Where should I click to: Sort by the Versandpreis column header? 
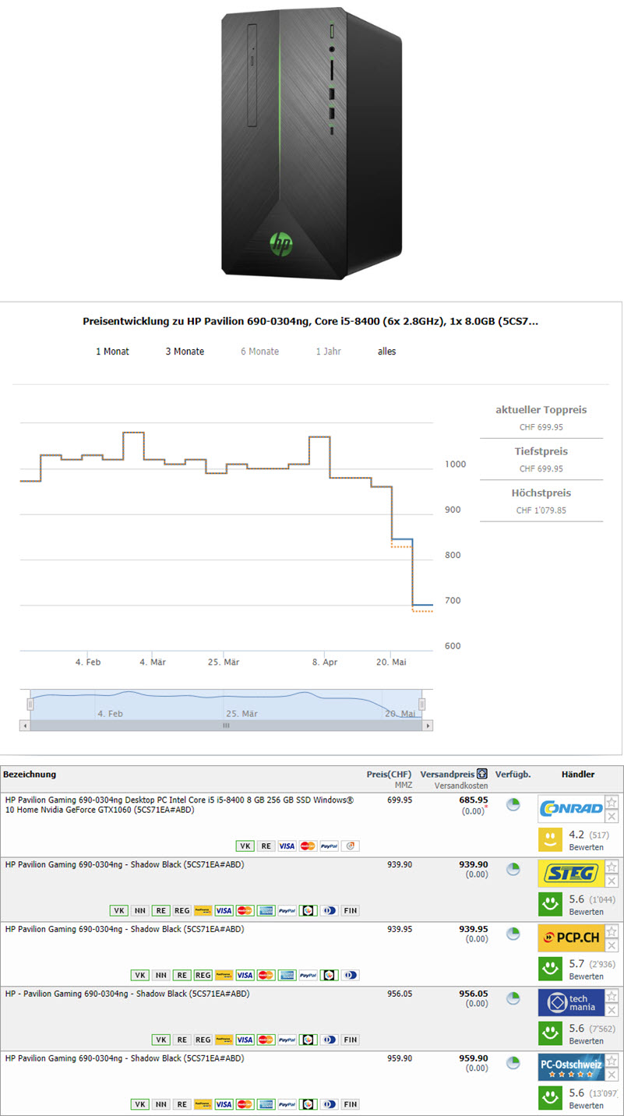(x=447, y=774)
